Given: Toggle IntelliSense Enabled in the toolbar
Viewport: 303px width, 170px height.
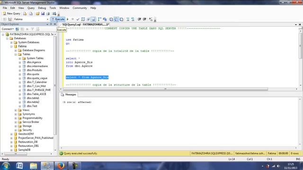Looking at the screenshot, I should [x=93, y=19].
